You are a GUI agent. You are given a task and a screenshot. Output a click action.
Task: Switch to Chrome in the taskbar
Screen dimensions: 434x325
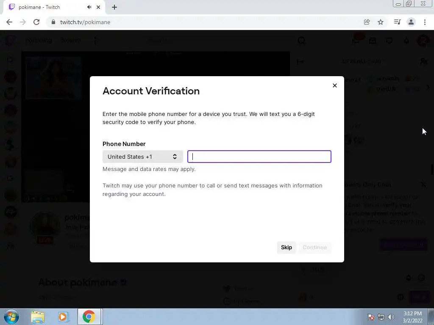tap(89, 317)
